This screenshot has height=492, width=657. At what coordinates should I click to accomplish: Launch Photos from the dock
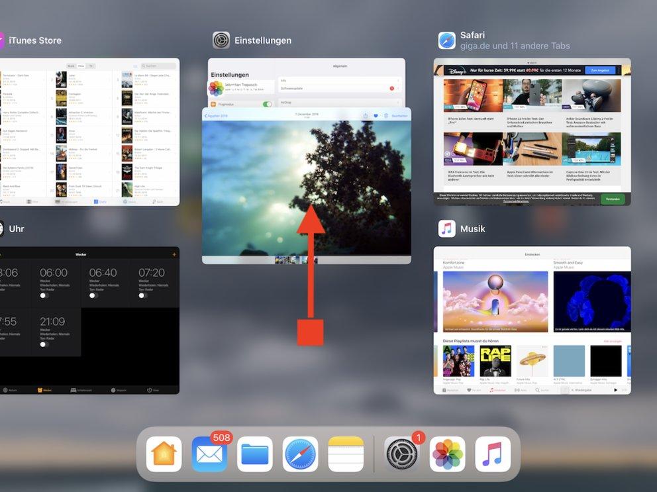[x=448, y=454]
